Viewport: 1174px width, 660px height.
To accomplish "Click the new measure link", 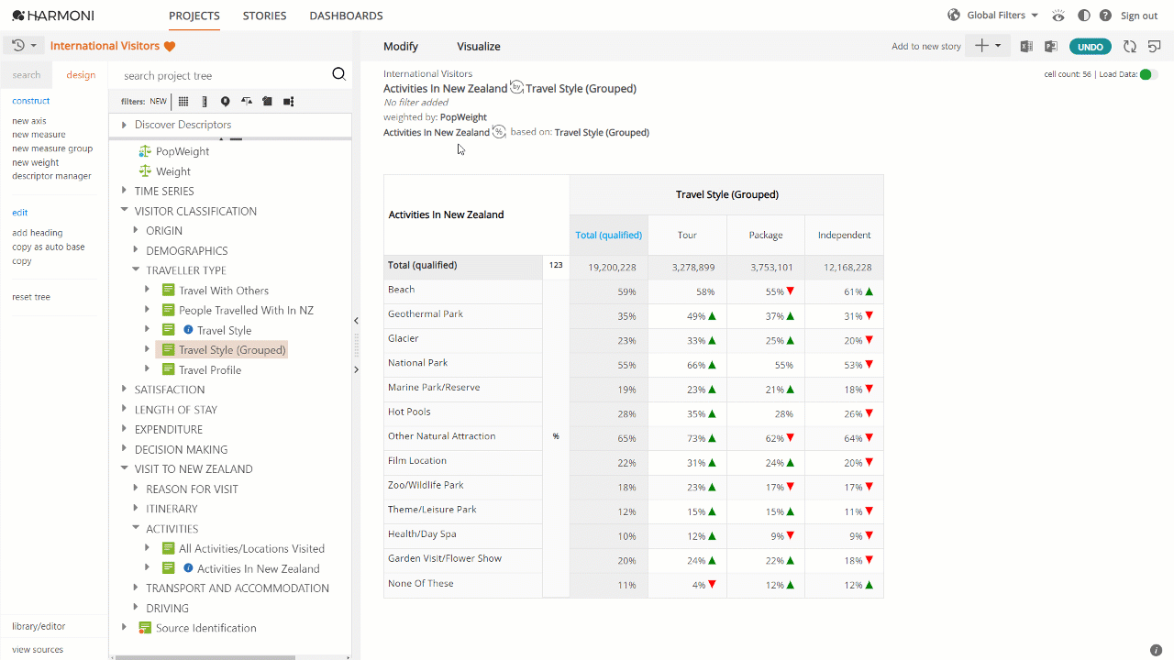I will 39,135.
